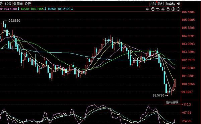Viewport: 201px width, 124px height.
Task: Open the 九转 indicator button
Action: pyautogui.click(x=153, y=4)
